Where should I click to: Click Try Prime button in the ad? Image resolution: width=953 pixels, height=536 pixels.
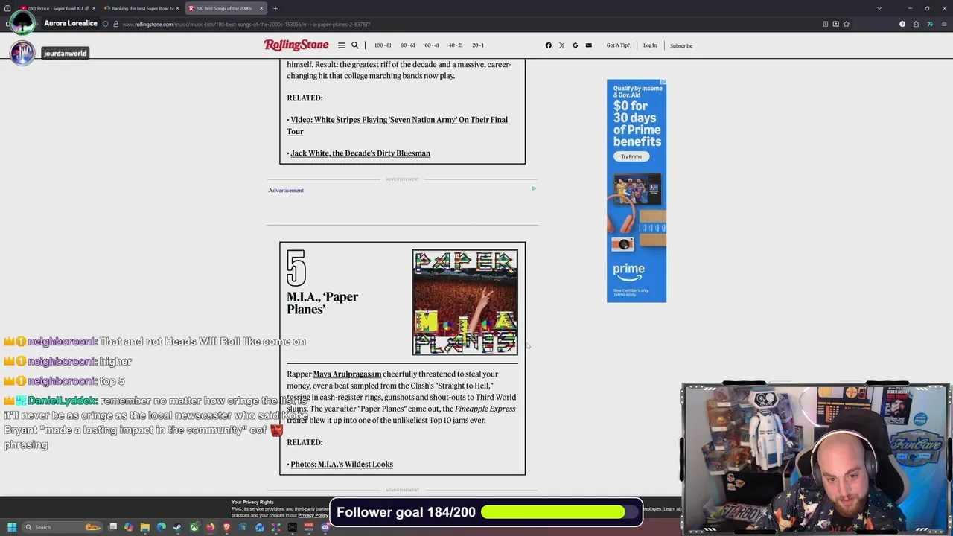(x=631, y=156)
